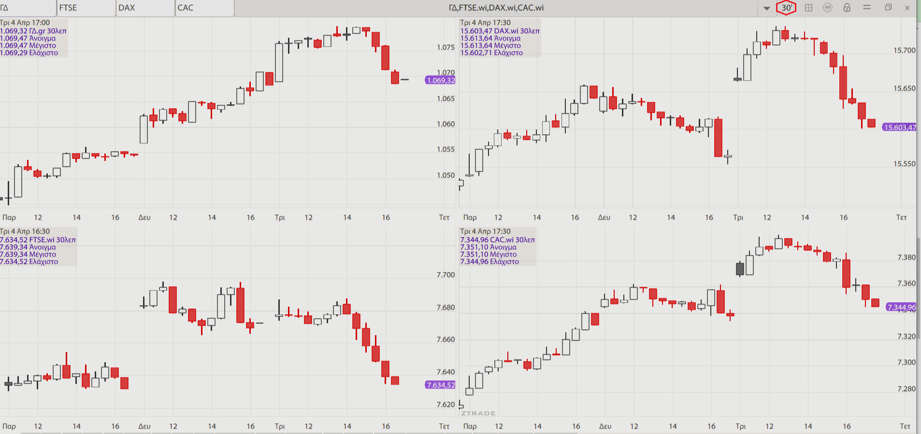This screenshot has height=434, width=921.
Task: Switch to the DAX tab
Action: coord(145,8)
